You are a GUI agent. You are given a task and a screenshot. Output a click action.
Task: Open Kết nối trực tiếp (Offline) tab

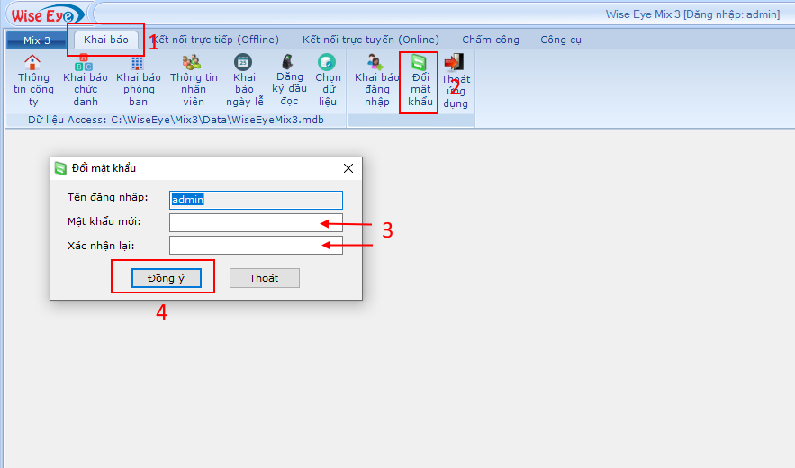click(217, 40)
